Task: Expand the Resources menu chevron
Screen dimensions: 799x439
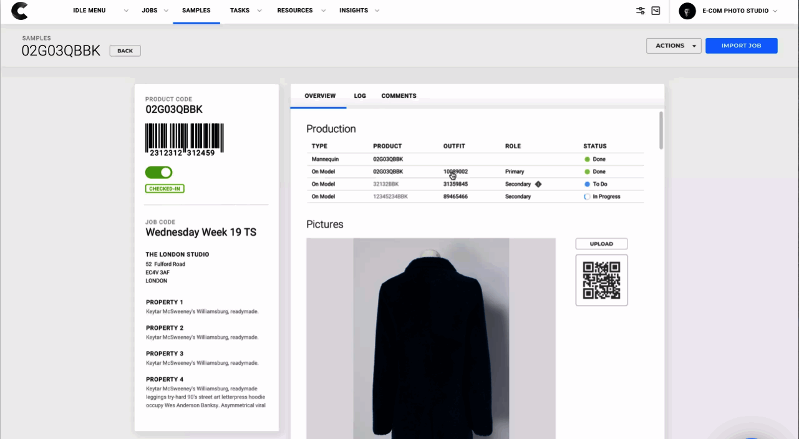Action: click(323, 11)
